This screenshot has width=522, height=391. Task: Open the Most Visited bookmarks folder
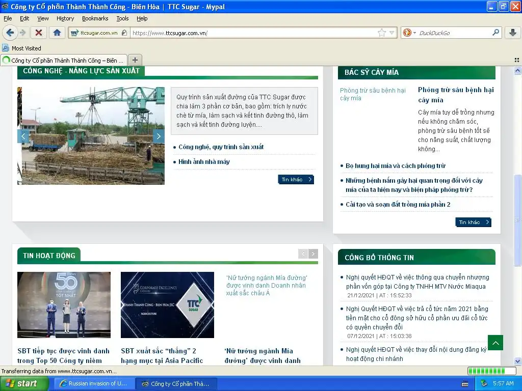(22, 48)
